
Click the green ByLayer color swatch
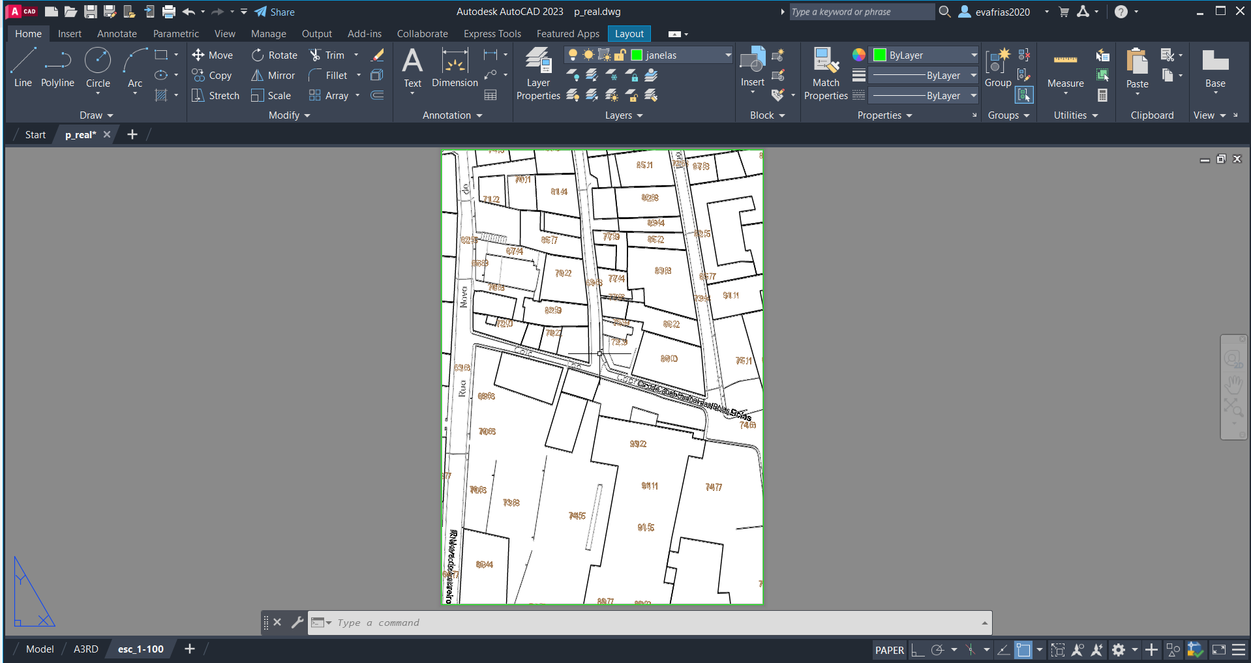pyautogui.click(x=880, y=55)
